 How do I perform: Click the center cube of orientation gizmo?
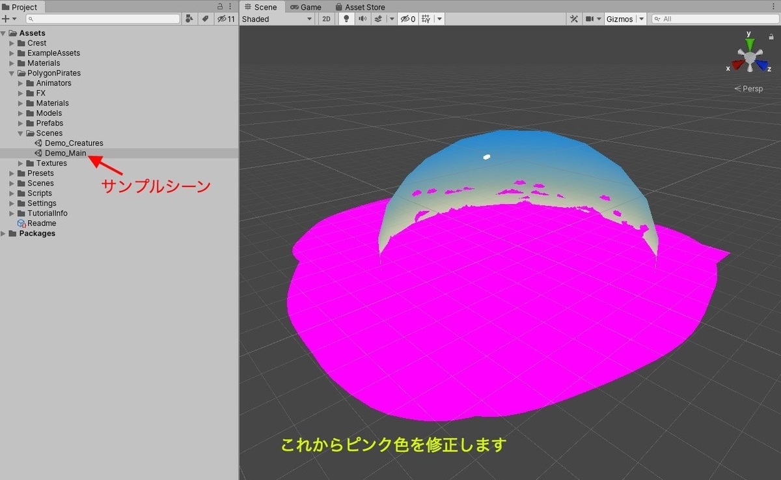point(750,59)
